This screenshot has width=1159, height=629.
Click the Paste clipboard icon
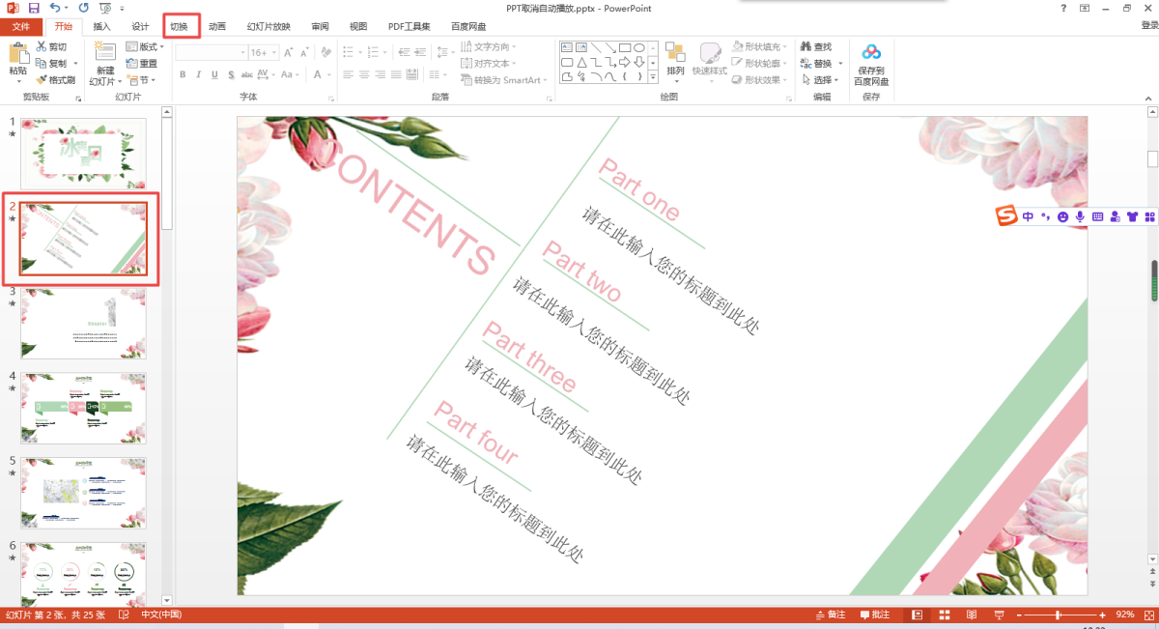pyautogui.click(x=17, y=56)
